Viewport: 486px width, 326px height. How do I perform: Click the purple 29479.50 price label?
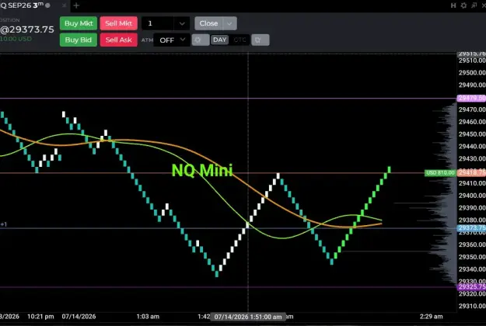471,98
